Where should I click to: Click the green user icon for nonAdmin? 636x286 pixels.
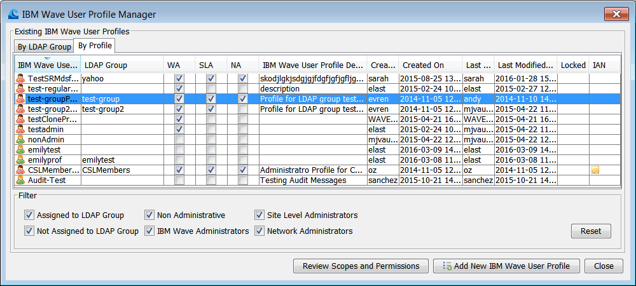click(22, 140)
